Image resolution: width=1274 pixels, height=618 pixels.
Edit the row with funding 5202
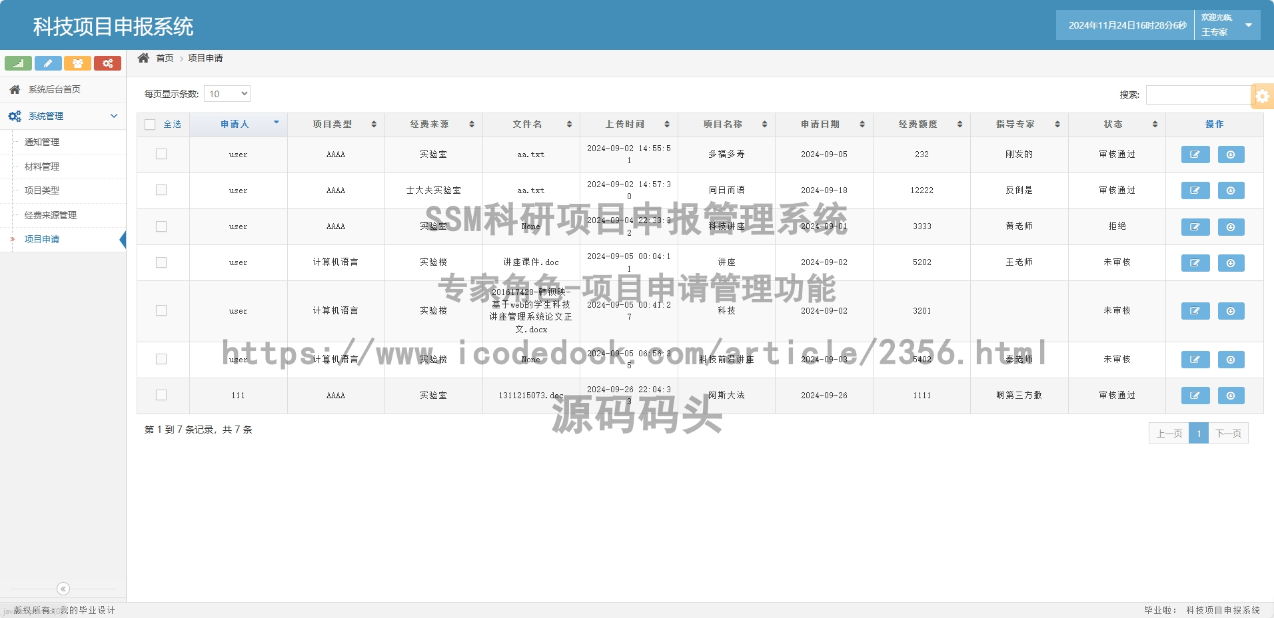coord(1195,263)
